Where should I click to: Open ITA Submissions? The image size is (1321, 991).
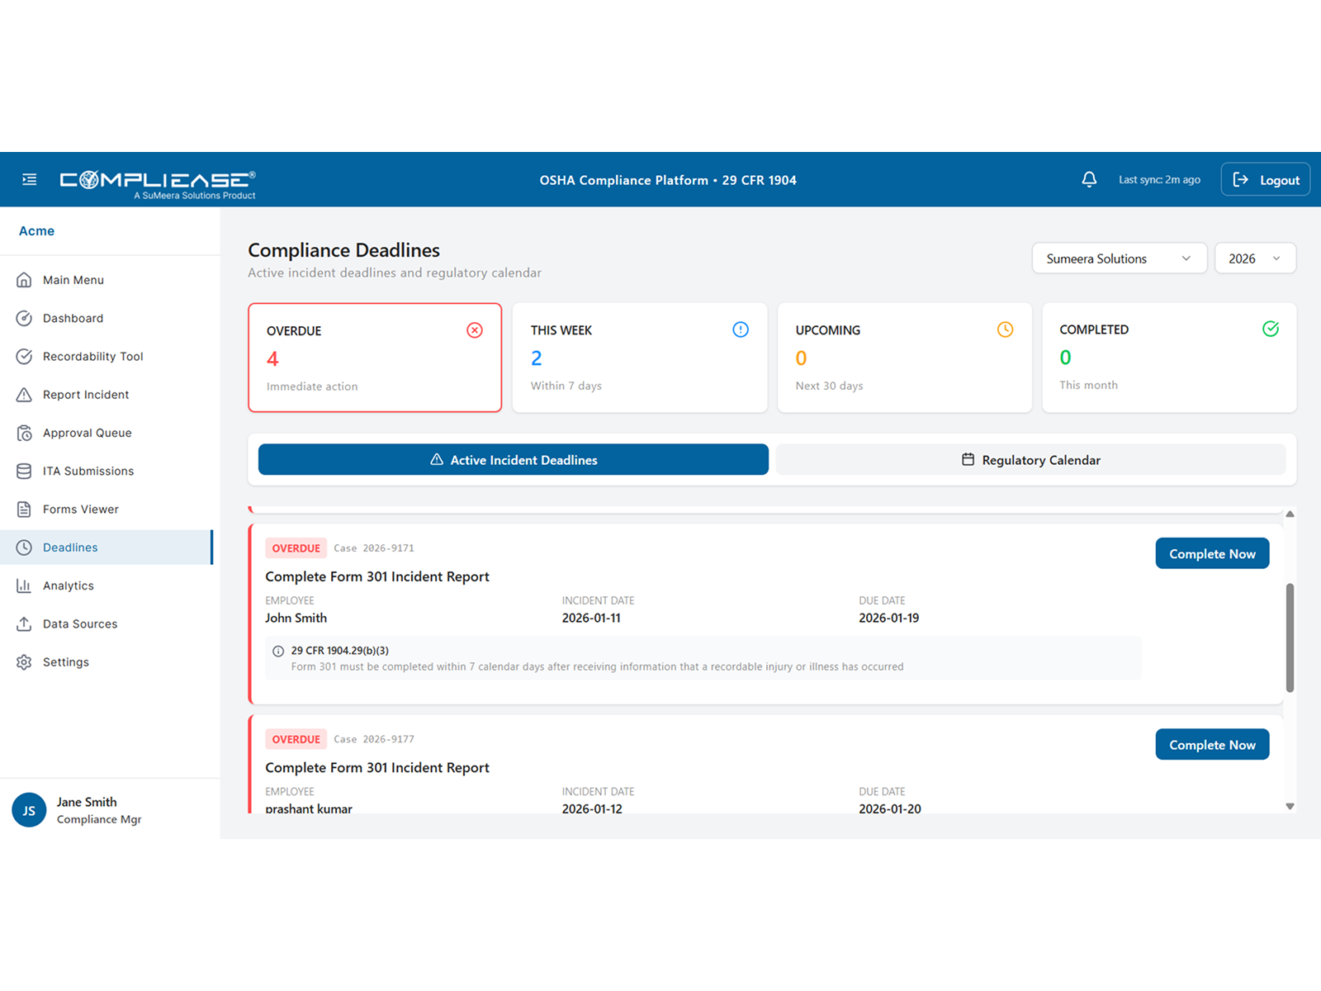pos(88,471)
